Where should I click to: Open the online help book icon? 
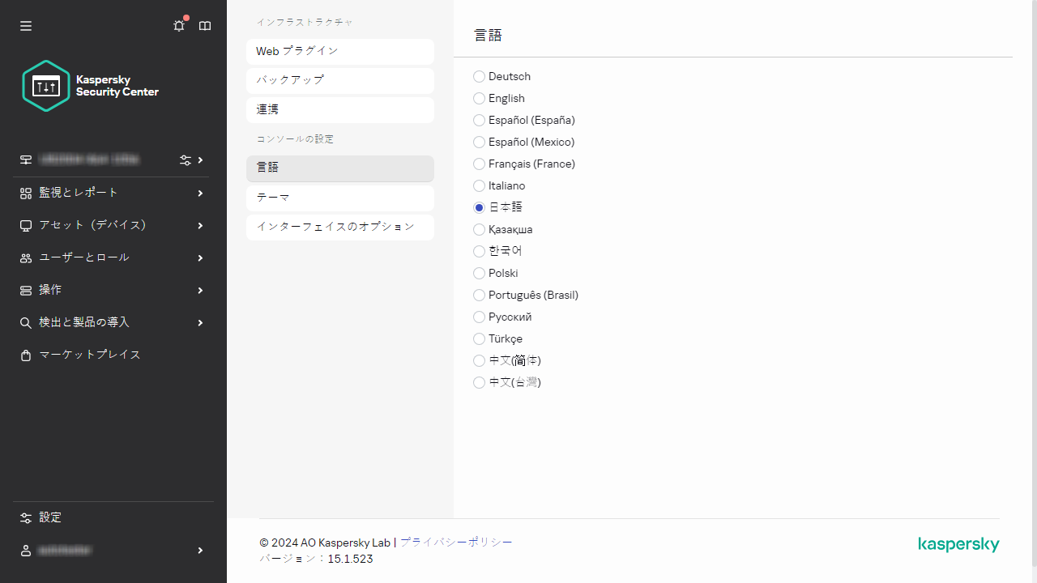tap(204, 25)
